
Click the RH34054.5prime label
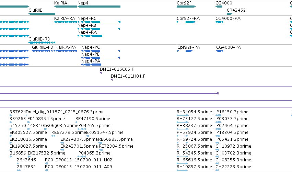tap(194, 112)
